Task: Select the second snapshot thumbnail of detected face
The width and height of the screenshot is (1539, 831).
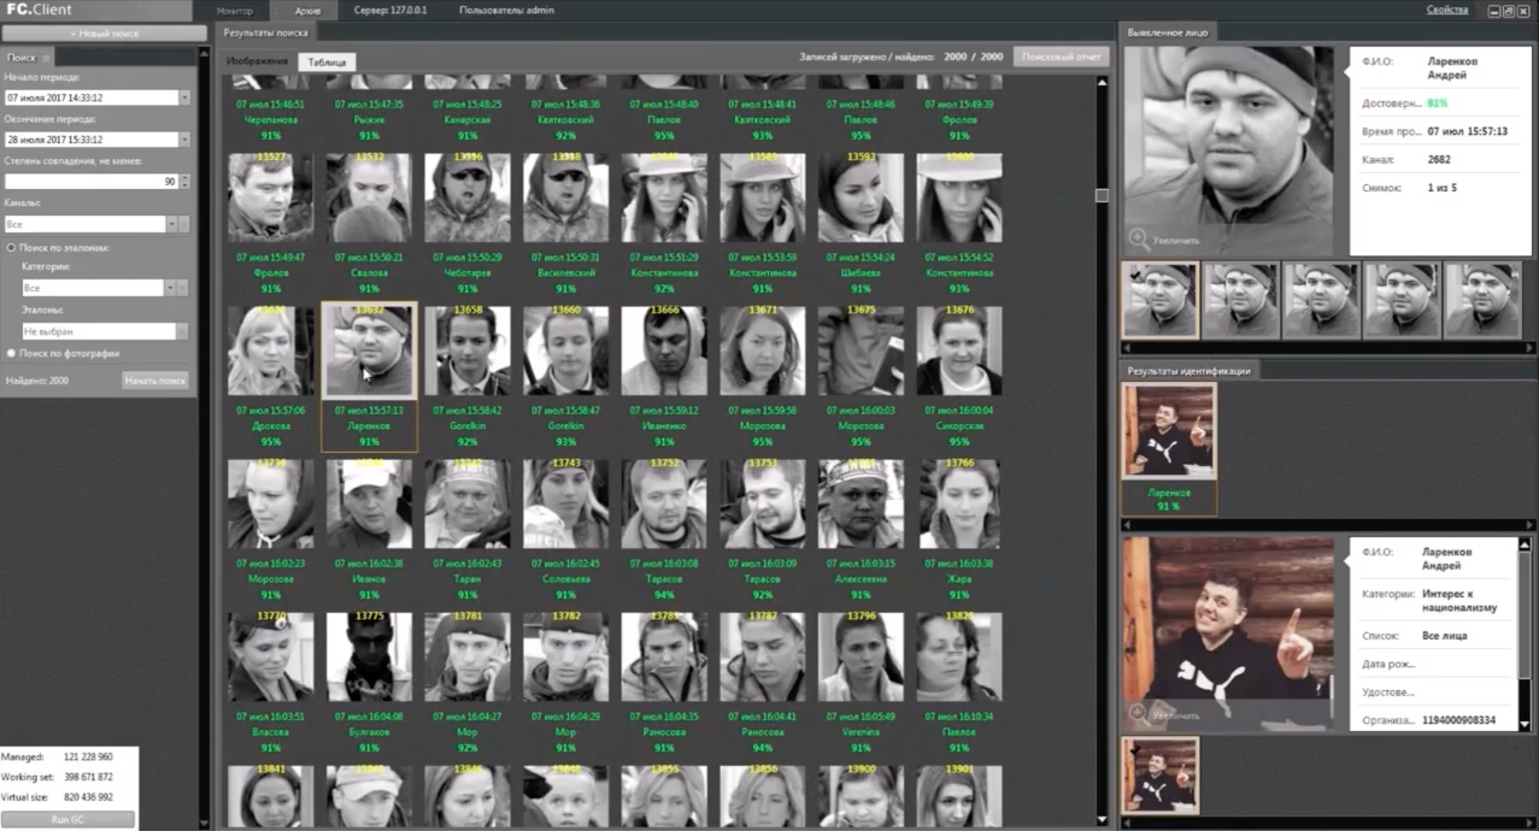Action: coord(1240,300)
